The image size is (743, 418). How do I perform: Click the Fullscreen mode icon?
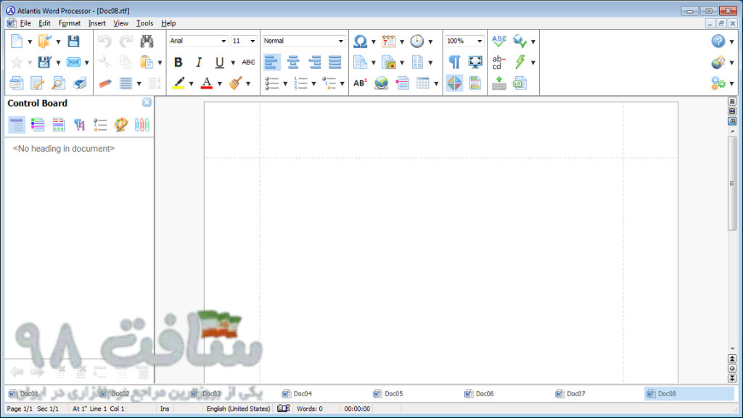tap(475, 62)
